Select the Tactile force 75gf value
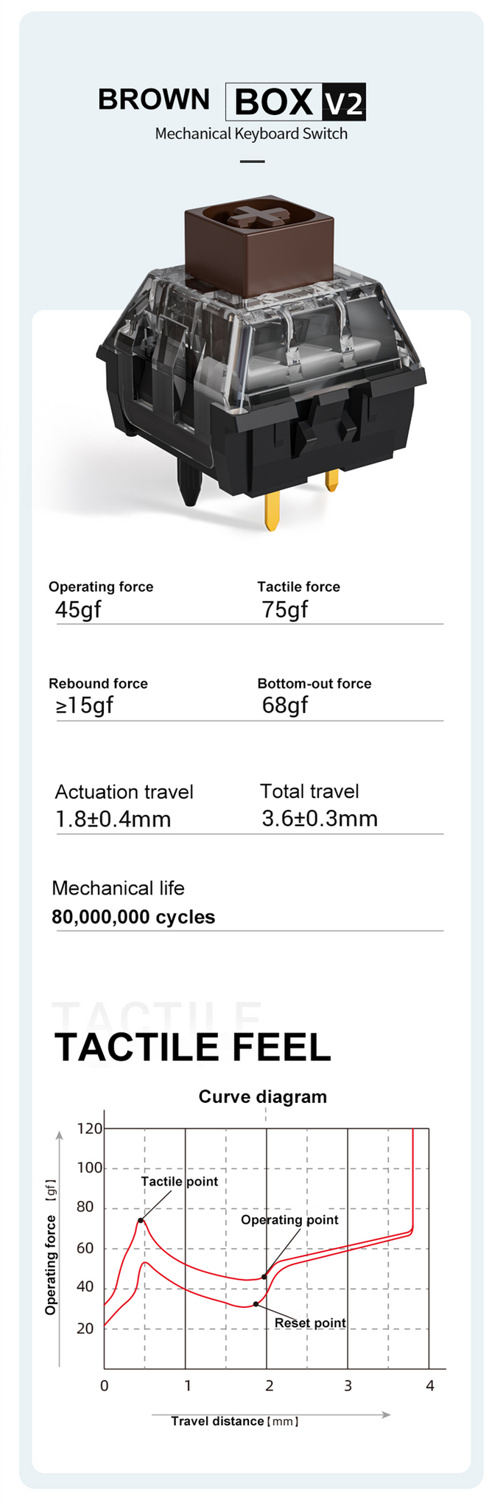The width and height of the screenshot is (503, 1509). (x=285, y=609)
